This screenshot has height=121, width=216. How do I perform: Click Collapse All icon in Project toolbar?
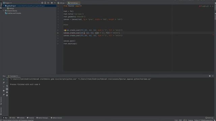click(x=48, y=3)
